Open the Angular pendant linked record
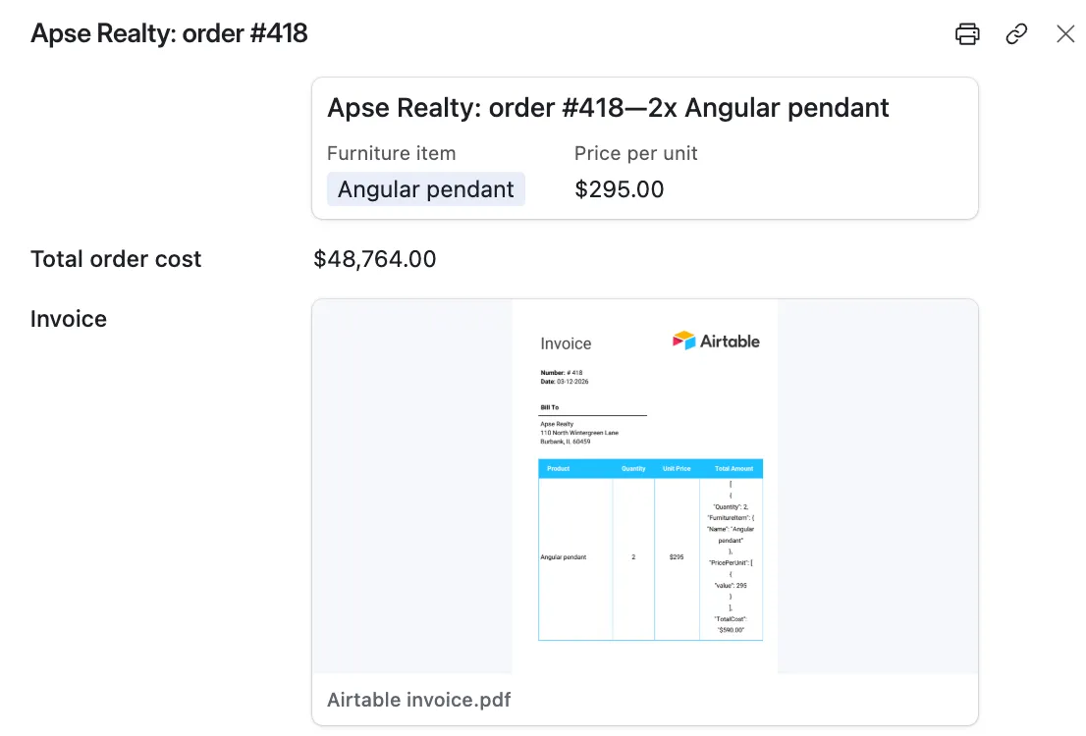1086x736 pixels. (425, 187)
